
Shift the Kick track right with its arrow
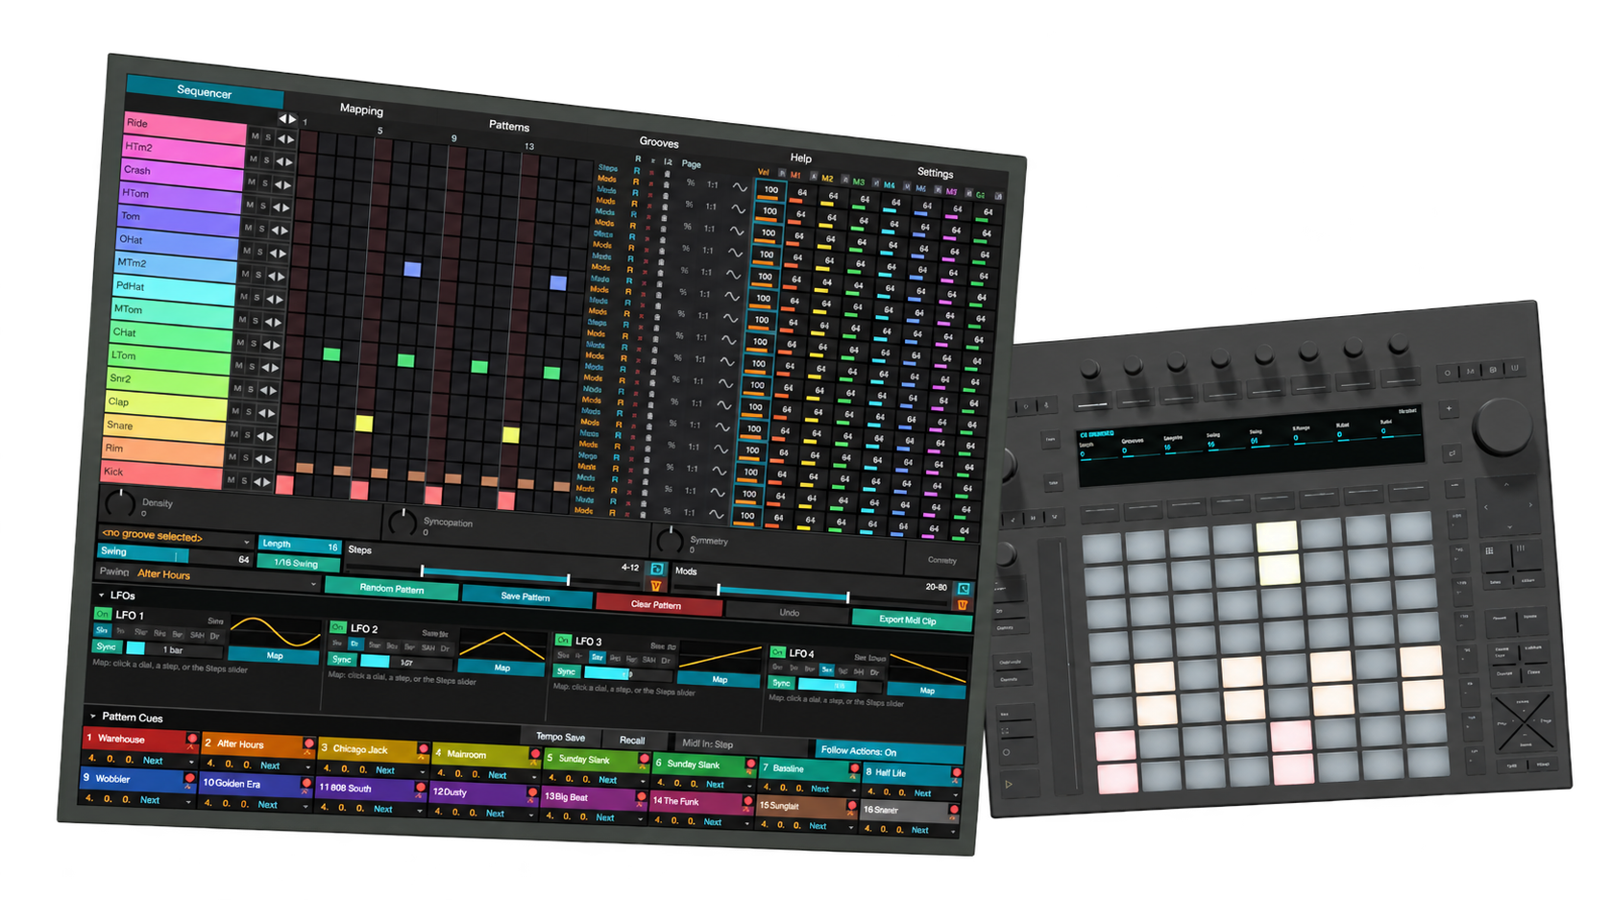click(266, 482)
